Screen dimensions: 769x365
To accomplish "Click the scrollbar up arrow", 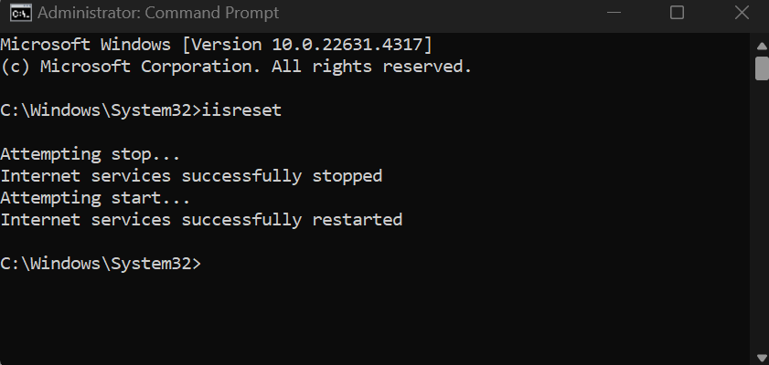I will pos(762,47).
